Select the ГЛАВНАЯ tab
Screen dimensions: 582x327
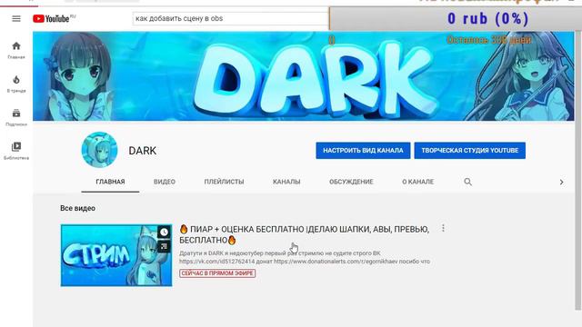110,182
